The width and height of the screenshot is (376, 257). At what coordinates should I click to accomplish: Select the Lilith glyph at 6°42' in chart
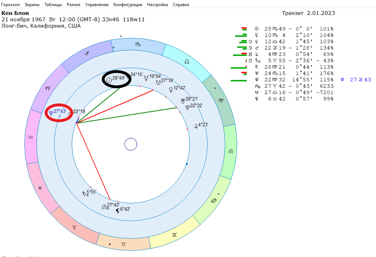(x=118, y=210)
